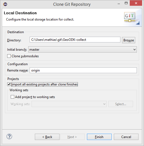Screen dimensions: 144x146
Task: Expand the Working sets combo box
Action: 69,104
